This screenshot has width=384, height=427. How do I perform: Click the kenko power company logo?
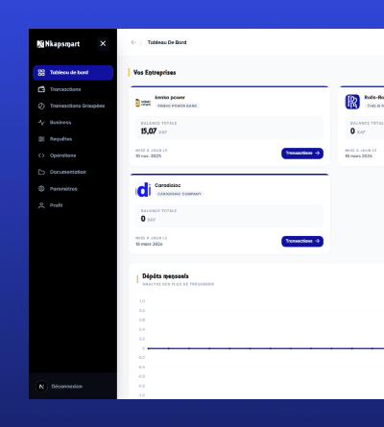coord(143,103)
